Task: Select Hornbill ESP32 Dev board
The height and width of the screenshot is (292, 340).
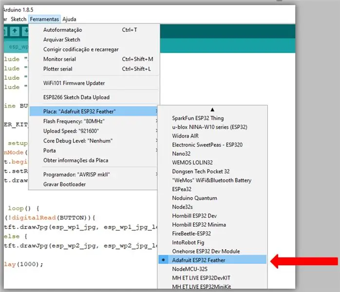Action: point(212,216)
